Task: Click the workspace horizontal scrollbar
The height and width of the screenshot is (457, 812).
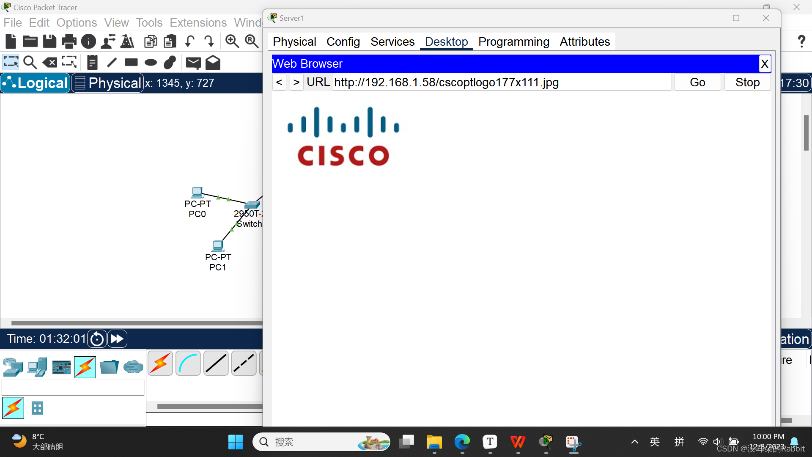Action: tap(136, 323)
